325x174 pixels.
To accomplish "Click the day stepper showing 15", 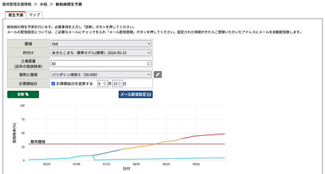I will pyautogui.click(x=120, y=84).
